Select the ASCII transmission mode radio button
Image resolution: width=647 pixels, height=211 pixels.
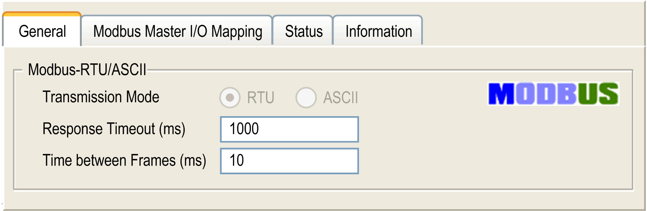tap(306, 98)
